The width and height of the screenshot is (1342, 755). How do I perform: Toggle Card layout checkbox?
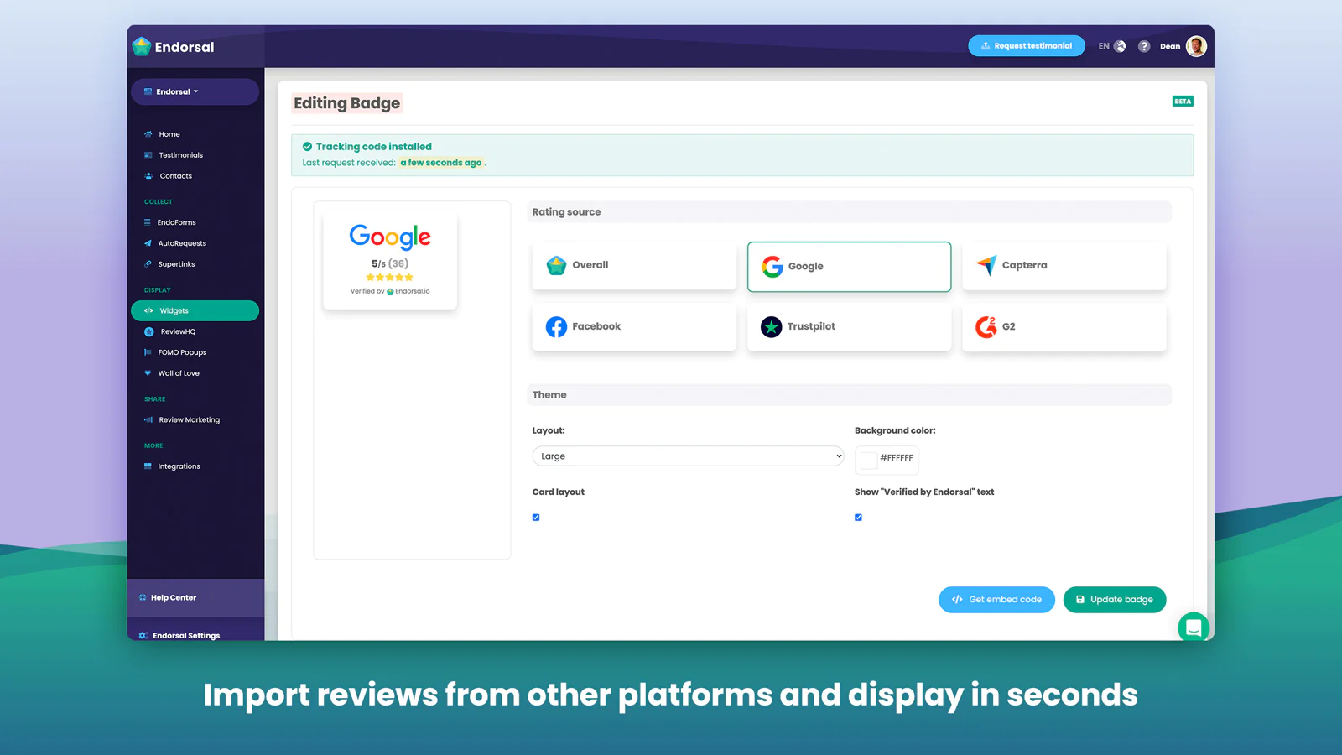click(536, 518)
